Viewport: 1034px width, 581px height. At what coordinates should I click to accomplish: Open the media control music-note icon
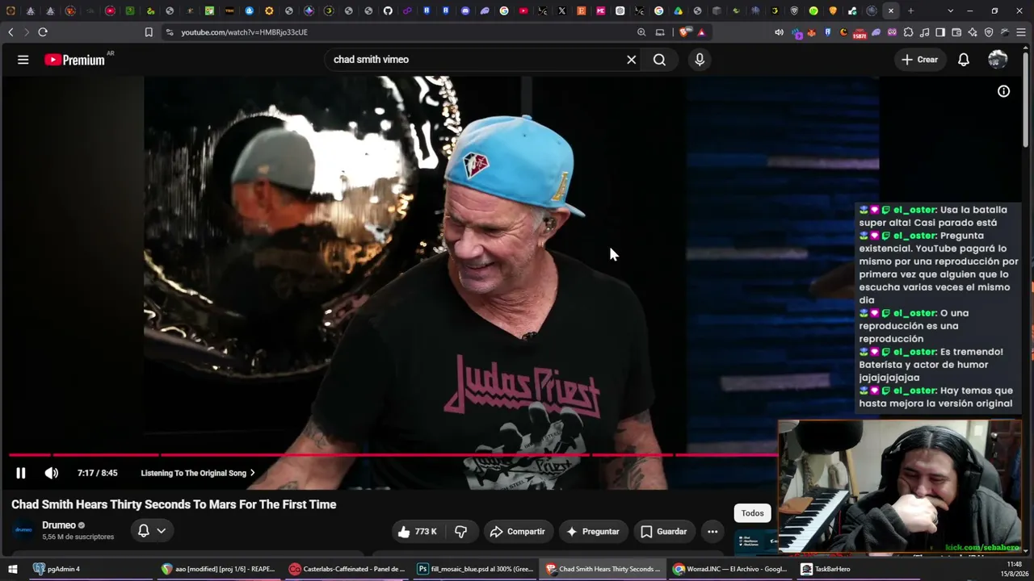coord(924,32)
